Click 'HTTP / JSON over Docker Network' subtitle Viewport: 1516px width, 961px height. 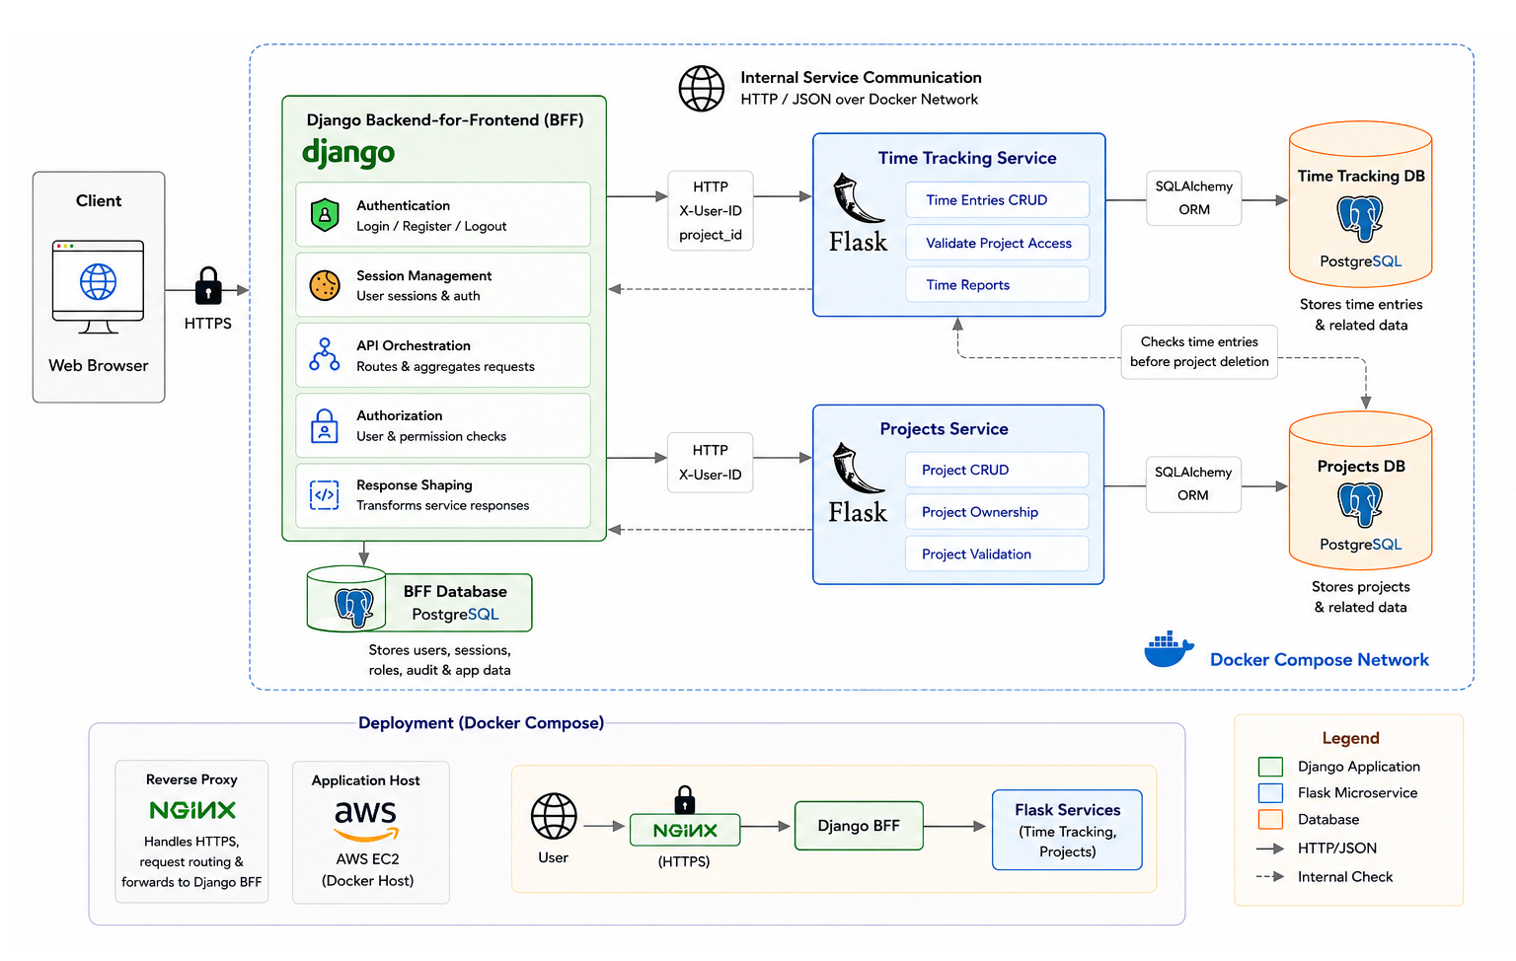click(x=860, y=100)
